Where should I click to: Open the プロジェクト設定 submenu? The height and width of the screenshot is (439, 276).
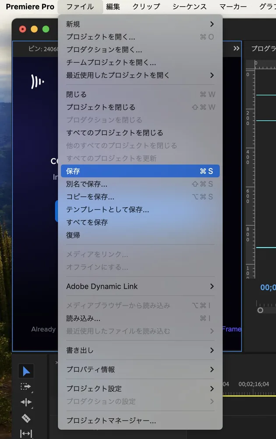[140, 389]
